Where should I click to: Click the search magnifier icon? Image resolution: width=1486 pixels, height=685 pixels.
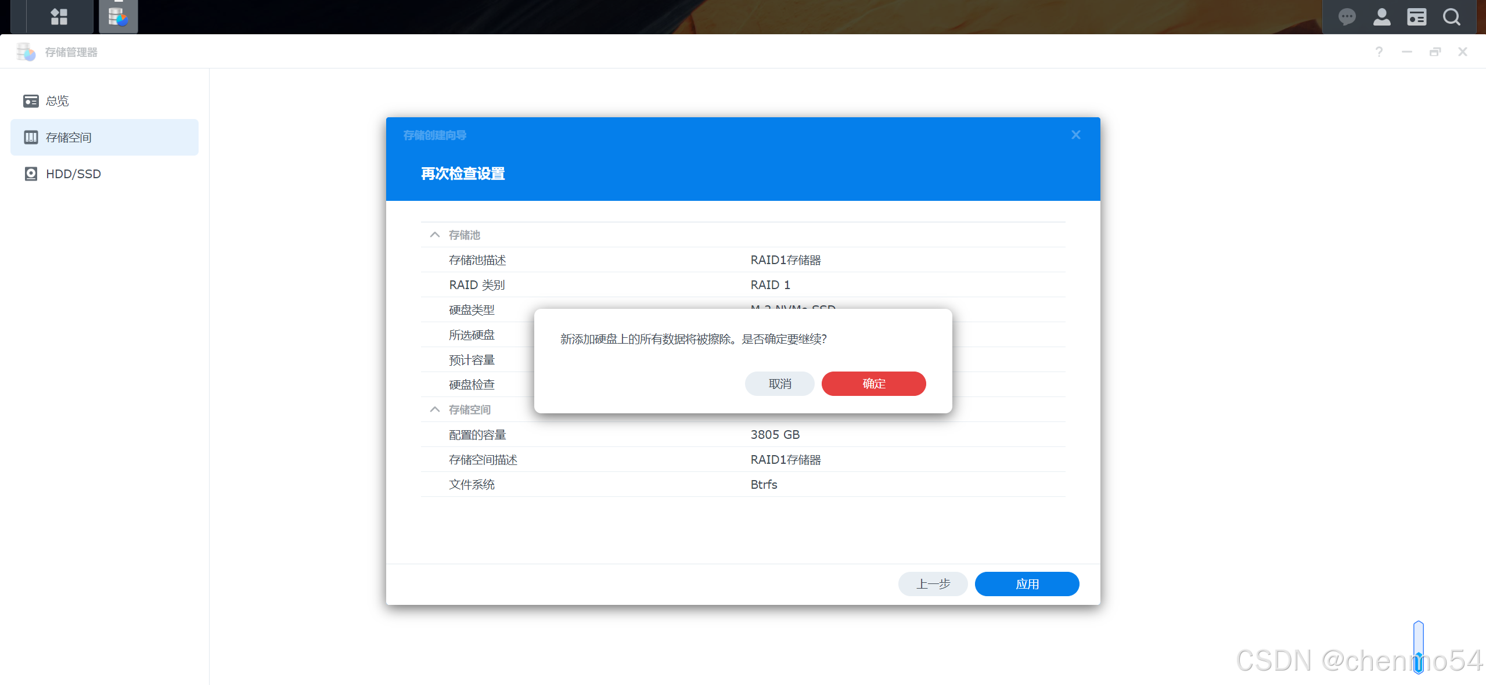[1451, 17]
